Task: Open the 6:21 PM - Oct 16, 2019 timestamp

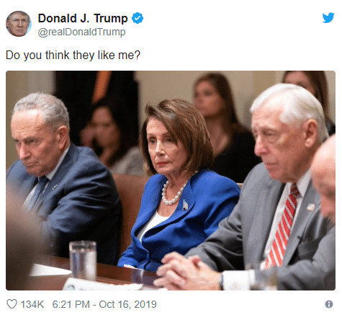Action: click(x=104, y=304)
